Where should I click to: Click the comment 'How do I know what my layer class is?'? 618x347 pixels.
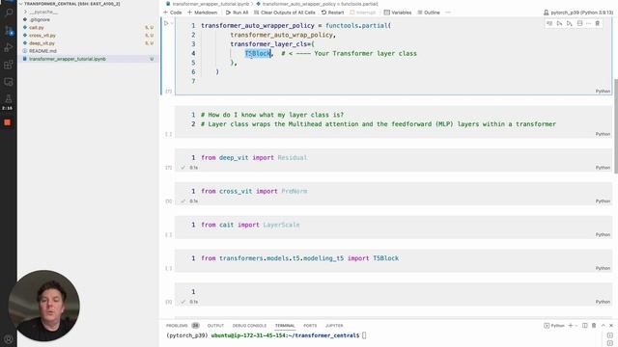(272, 115)
